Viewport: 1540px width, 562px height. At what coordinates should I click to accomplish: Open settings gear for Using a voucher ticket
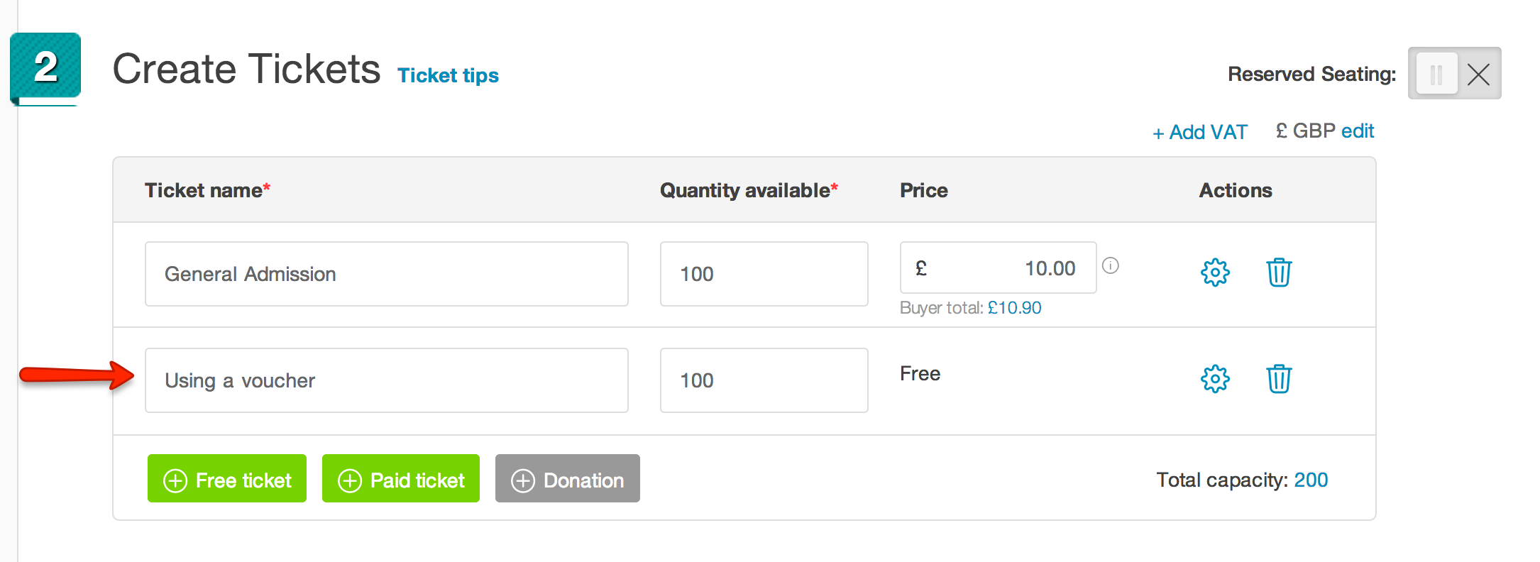(x=1215, y=379)
